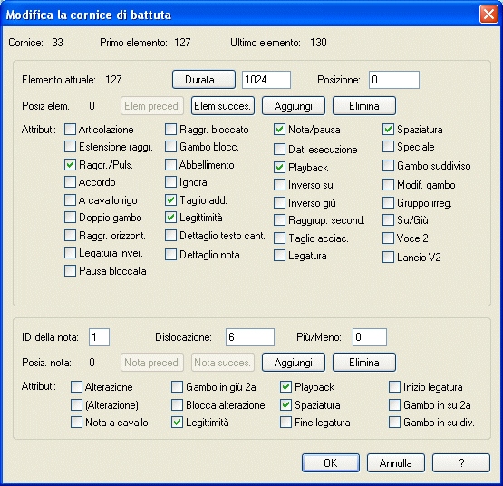This screenshot has width=503, height=486.
Task: Uncheck the Raggr./Puls. attribute
Action: click(x=70, y=165)
